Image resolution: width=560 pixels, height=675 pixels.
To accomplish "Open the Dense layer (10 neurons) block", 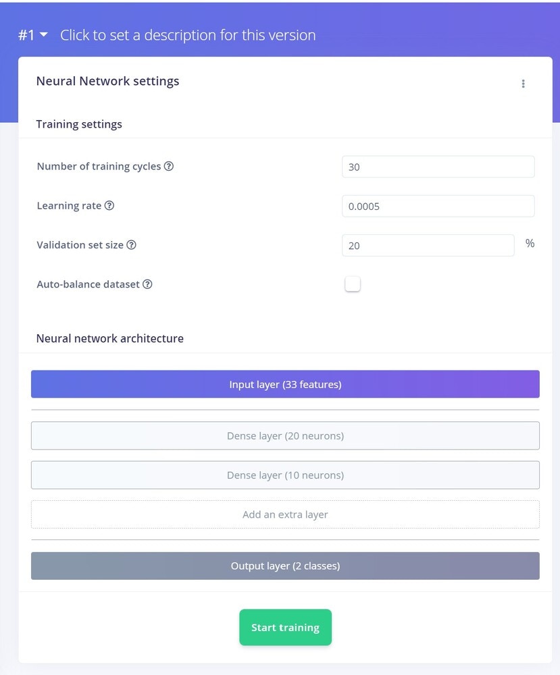I will pos(285,475).
